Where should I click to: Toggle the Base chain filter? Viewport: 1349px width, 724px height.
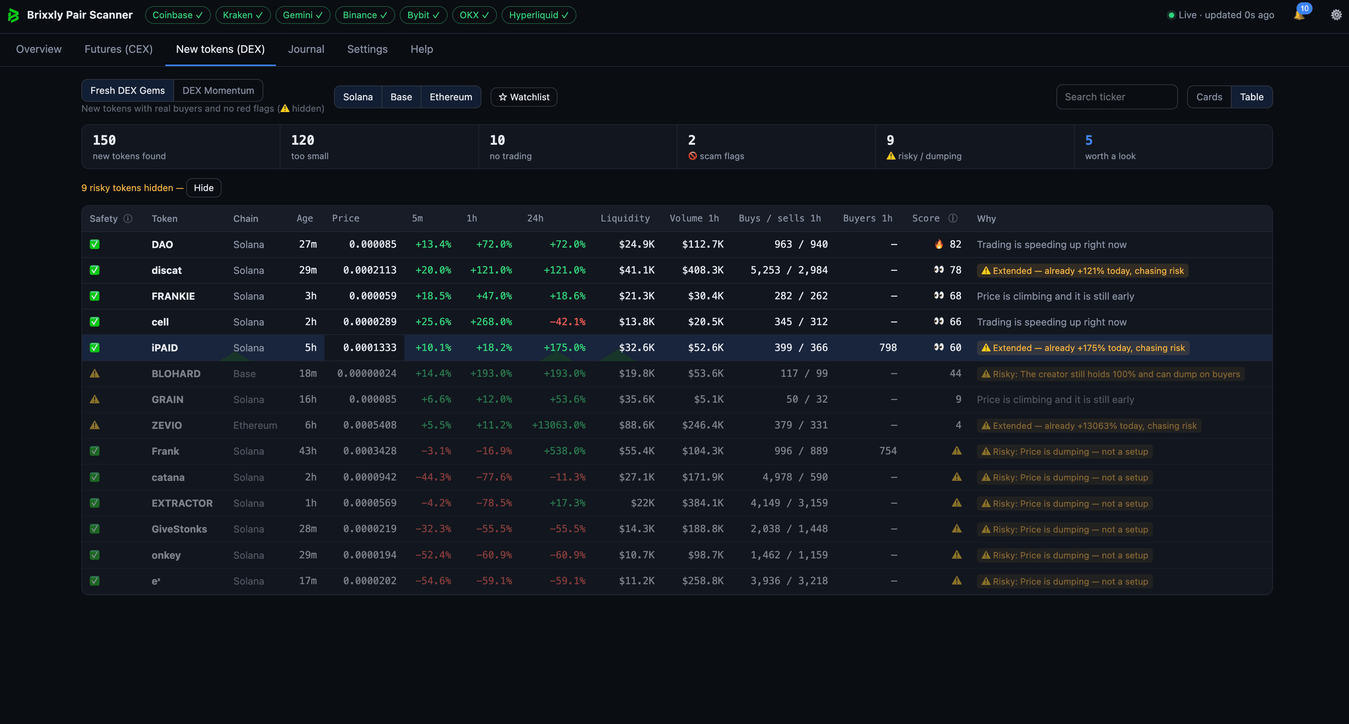pyautogui.click(x=401, y=97)
